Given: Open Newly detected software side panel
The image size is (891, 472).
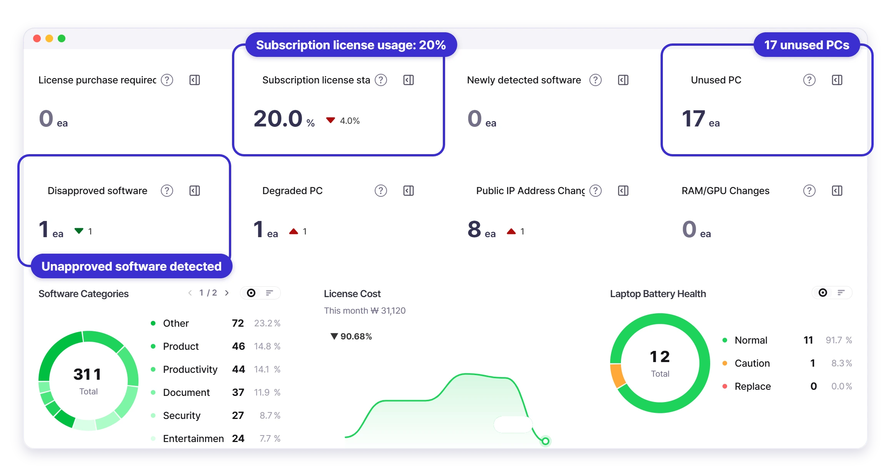Looking at the screenshot, I should (623, 80).
